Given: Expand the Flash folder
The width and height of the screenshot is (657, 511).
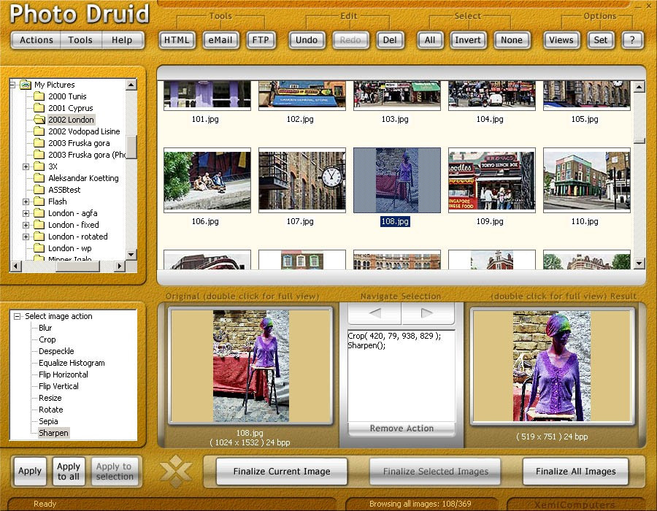Looking at the screenshot, I should click(26, 202).
